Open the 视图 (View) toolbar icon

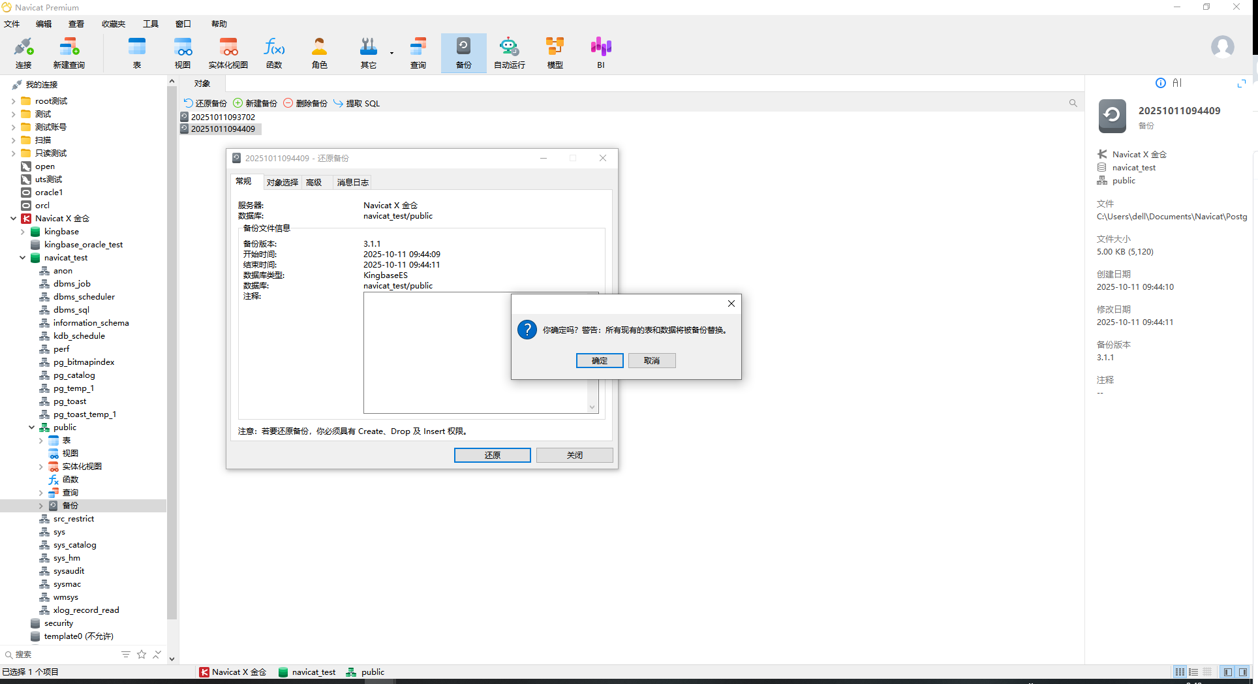click(x=183, y=53)
